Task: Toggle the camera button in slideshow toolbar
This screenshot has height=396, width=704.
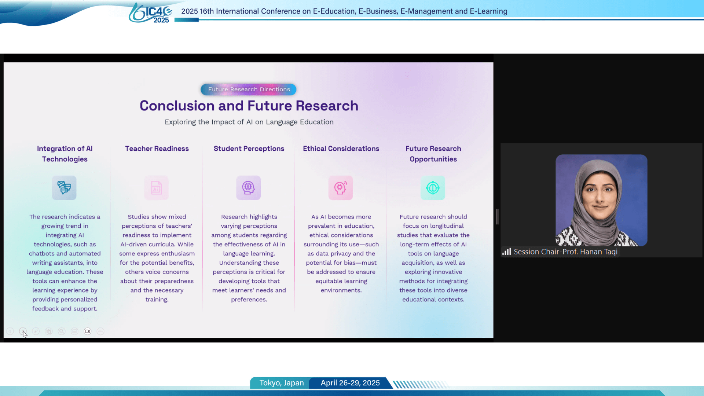Action: click(87, 331)
